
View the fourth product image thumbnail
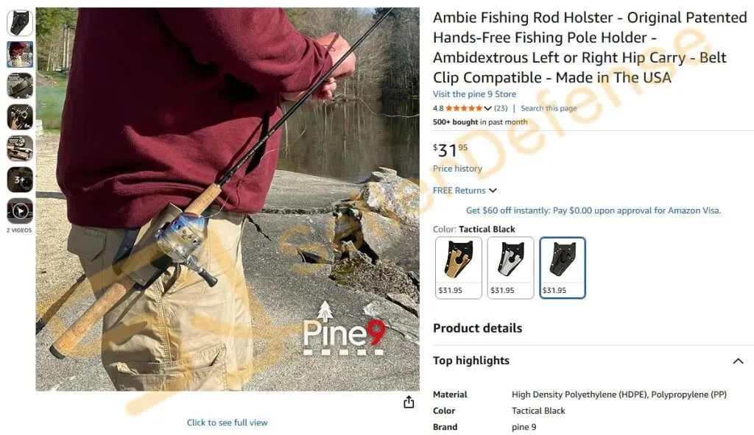click(x=20, y=117)
